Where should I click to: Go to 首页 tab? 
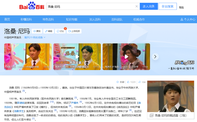[7, 19]
